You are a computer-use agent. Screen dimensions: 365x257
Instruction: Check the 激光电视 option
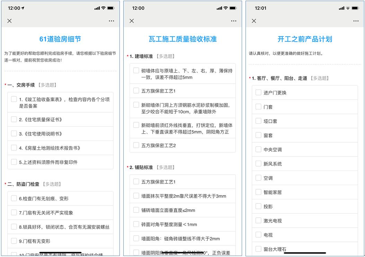pos(258,220)
